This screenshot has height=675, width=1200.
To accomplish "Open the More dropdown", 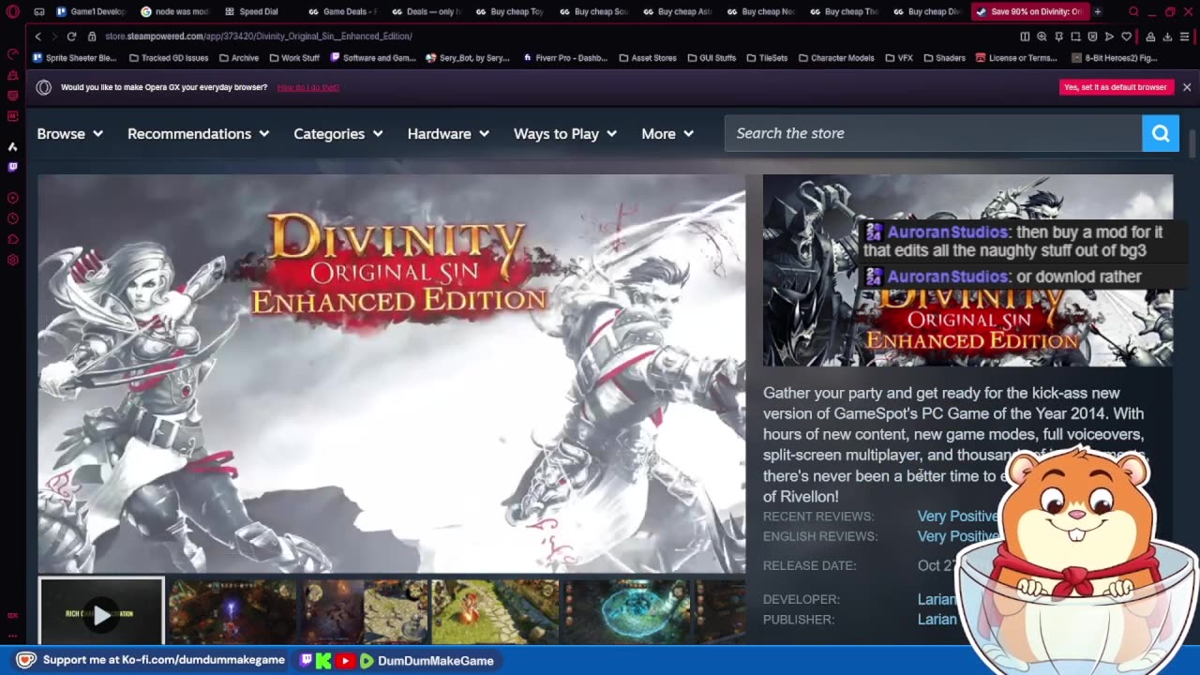I will point(667,134).
